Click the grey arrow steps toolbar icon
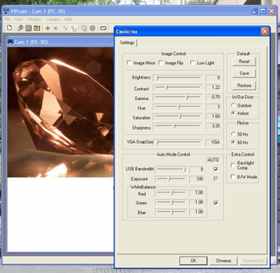The image size is (280, 273). [65, 28]
